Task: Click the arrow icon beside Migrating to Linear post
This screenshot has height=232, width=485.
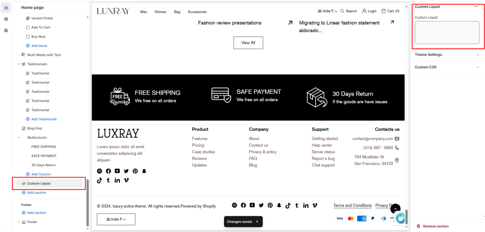Action: click(392, 22)
